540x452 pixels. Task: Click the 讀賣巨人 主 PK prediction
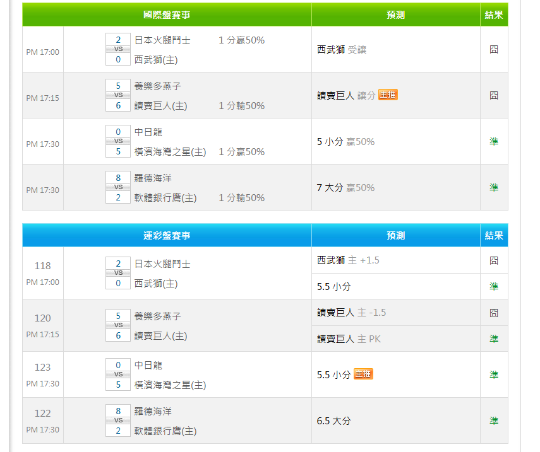(x=349, y=339)
